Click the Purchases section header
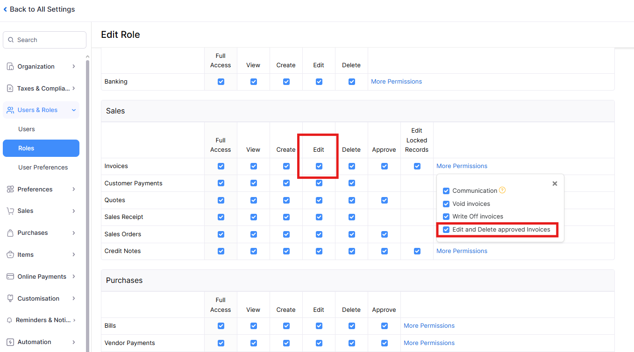This screenshot has width=634, height=352. tap(358, 281)
